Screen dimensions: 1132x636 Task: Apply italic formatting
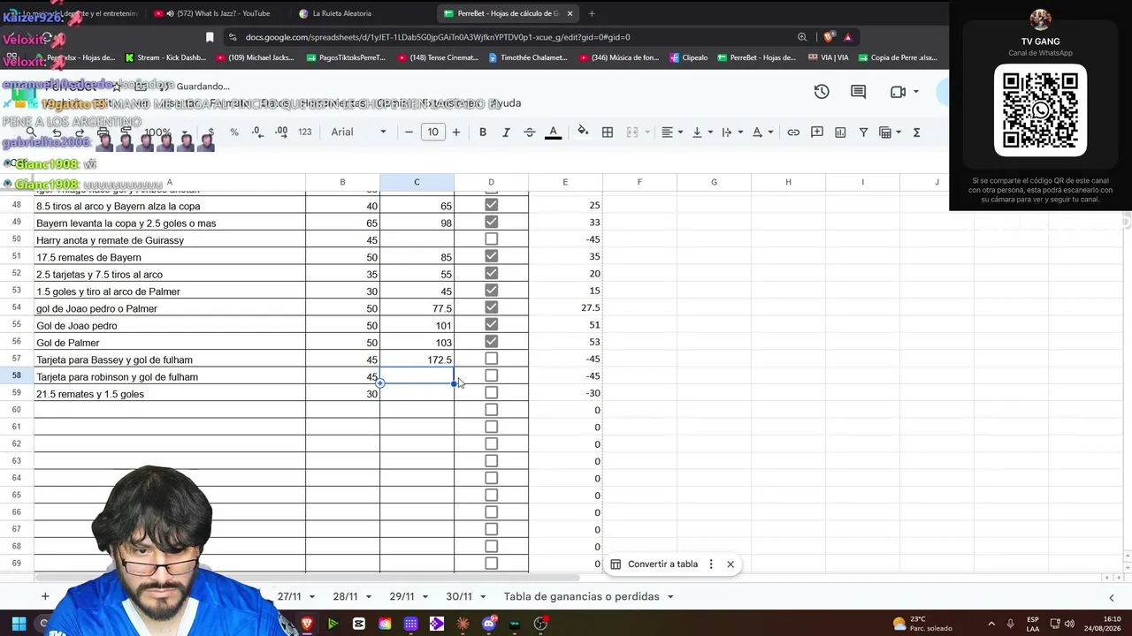506,132
